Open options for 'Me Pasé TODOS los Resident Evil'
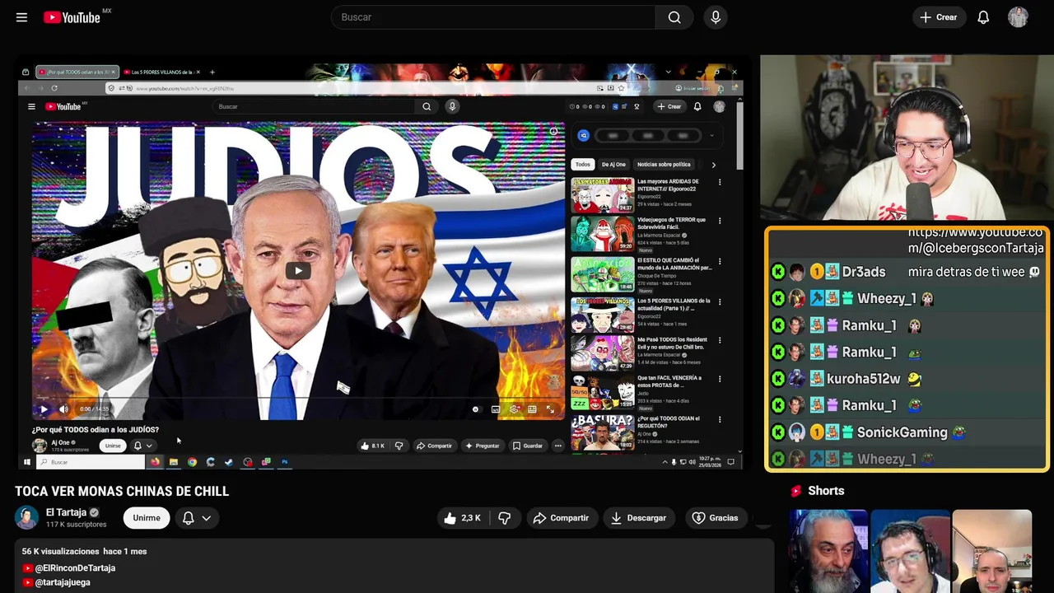The width and height of the screenshot is (1054, 593). pos(720,341)
